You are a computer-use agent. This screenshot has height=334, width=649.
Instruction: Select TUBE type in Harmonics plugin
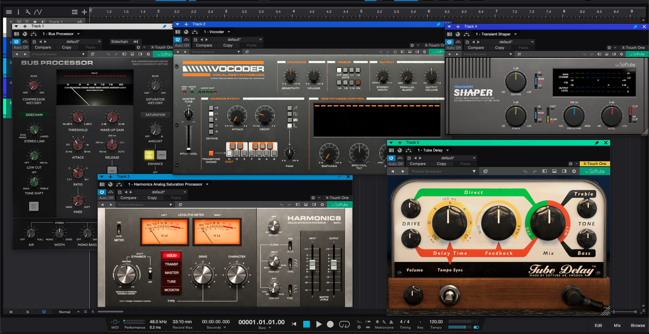[x=171, y=281]
